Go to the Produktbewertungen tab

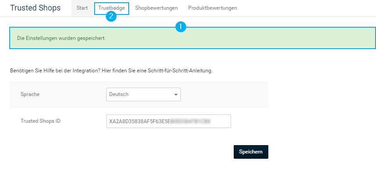click(212, 8)
